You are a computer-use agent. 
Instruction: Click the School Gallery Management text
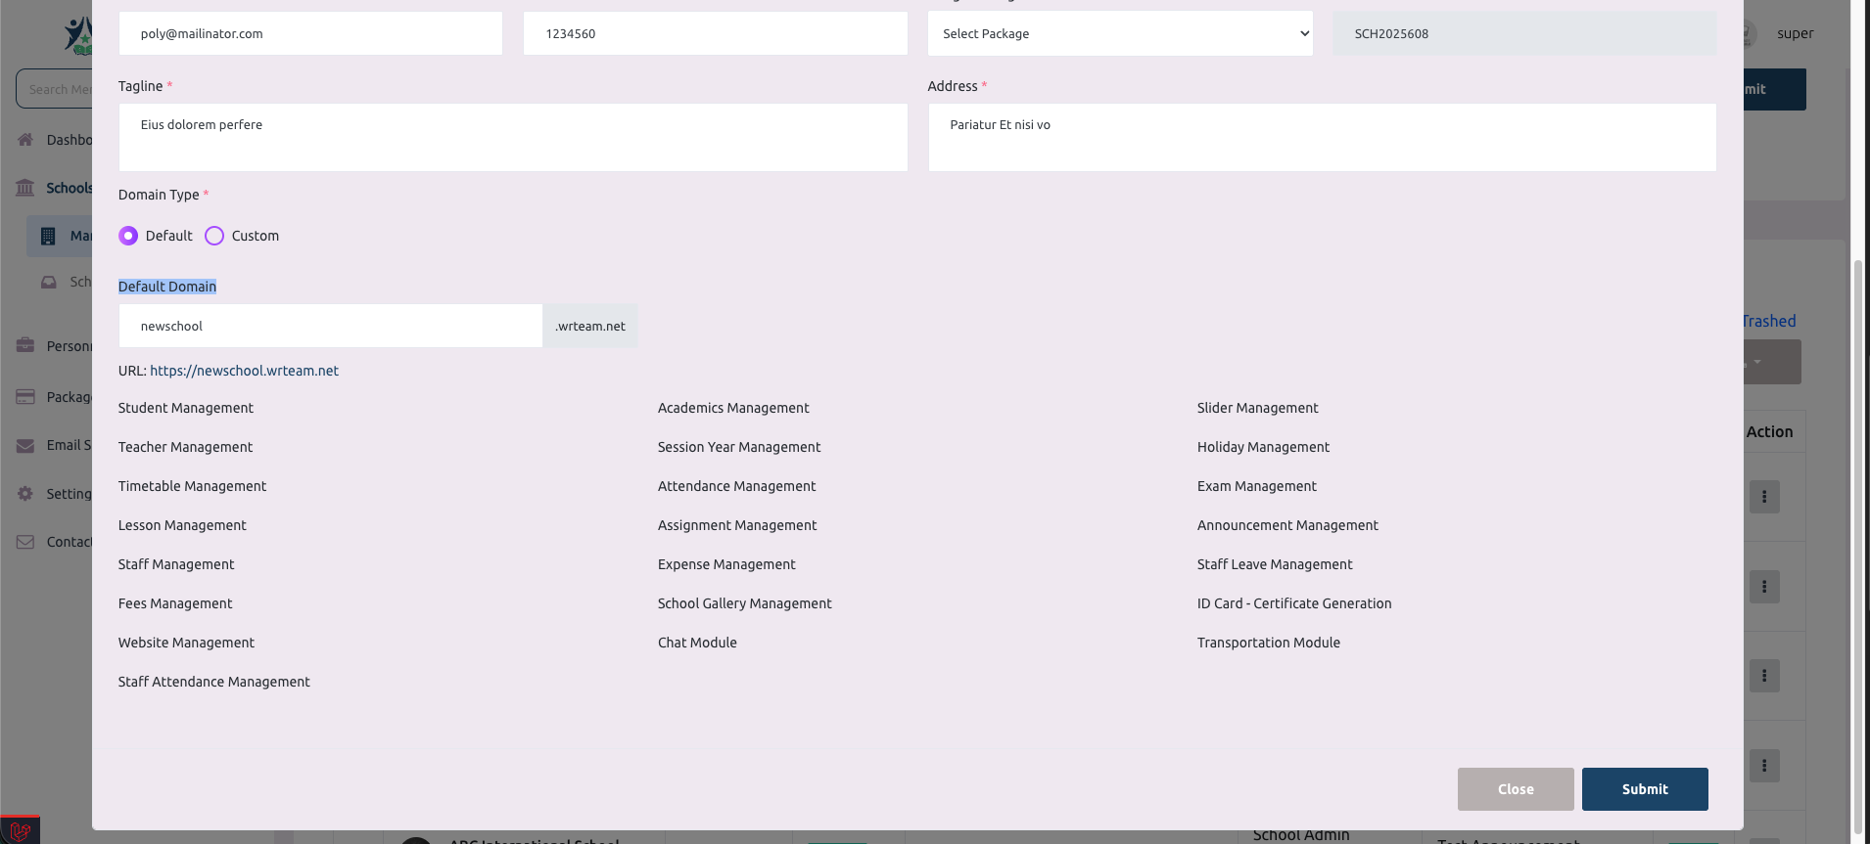click(x=744, y=603)
